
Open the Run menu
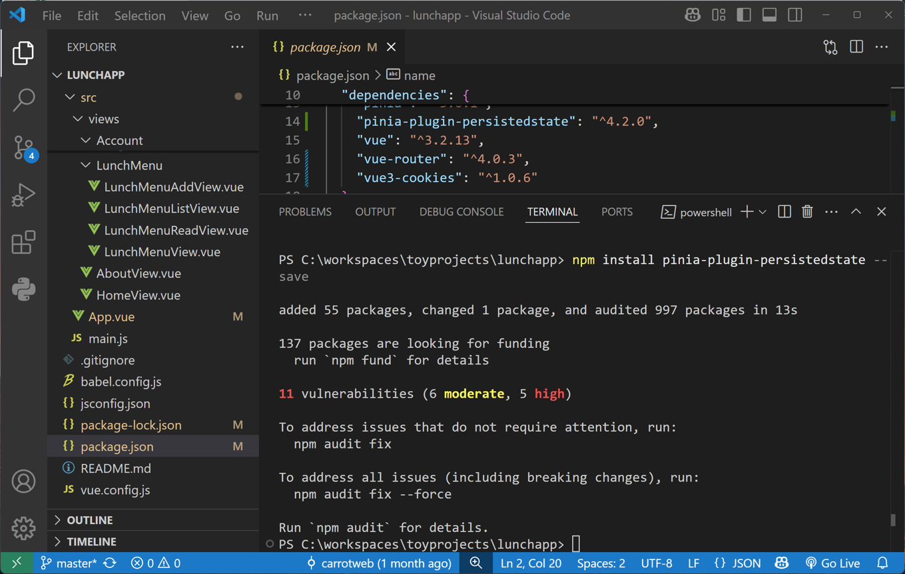point(267,15)
